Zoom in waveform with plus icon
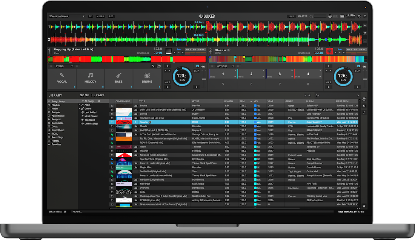415x240 pixels. [x=365, y=26]
